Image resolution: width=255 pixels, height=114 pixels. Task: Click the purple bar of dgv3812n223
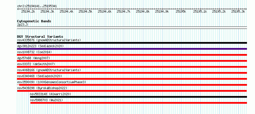pyautogui.click(x=132, y=49)
